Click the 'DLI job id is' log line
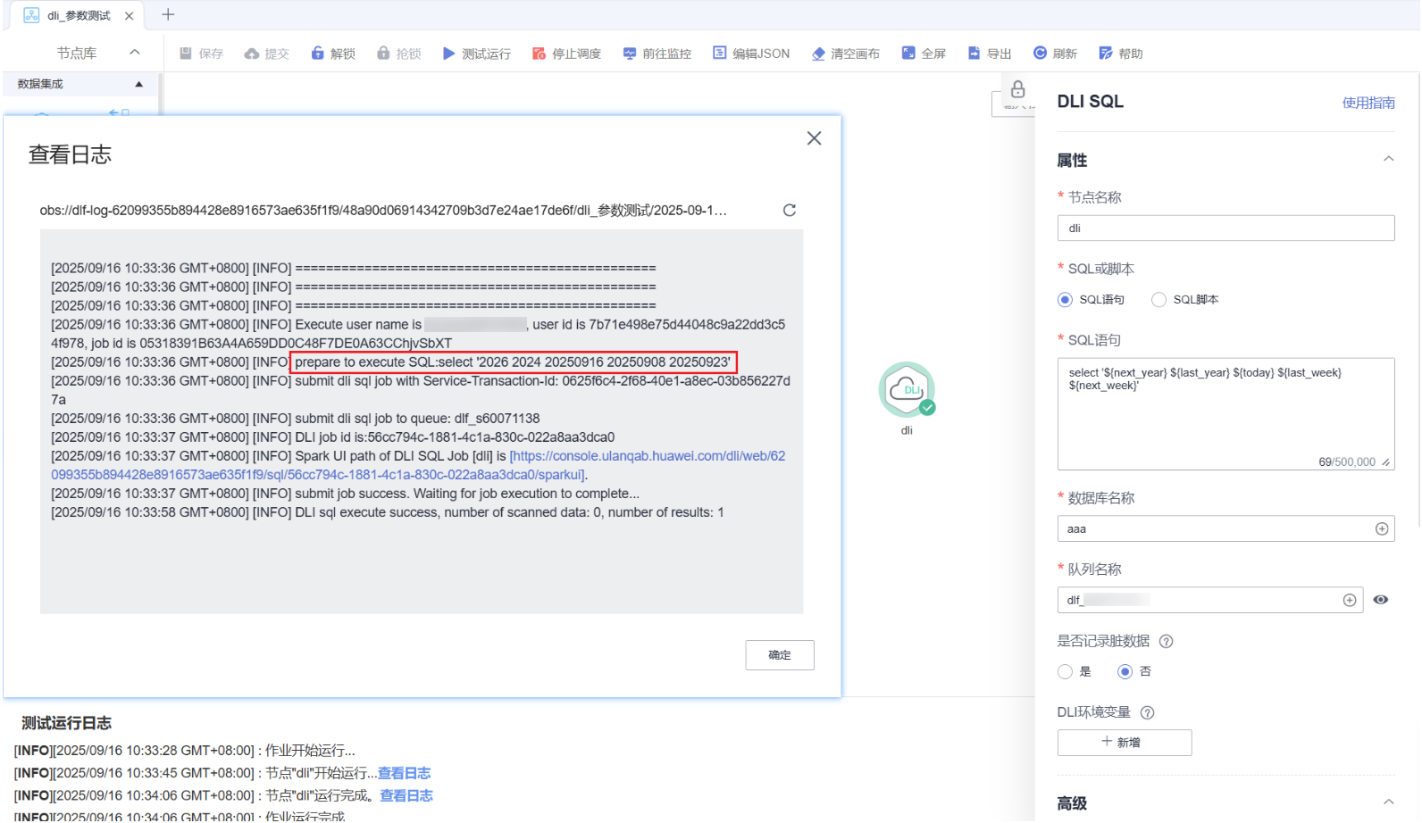The height and width of the screenshot is (823, 1422). pos(333,438)
